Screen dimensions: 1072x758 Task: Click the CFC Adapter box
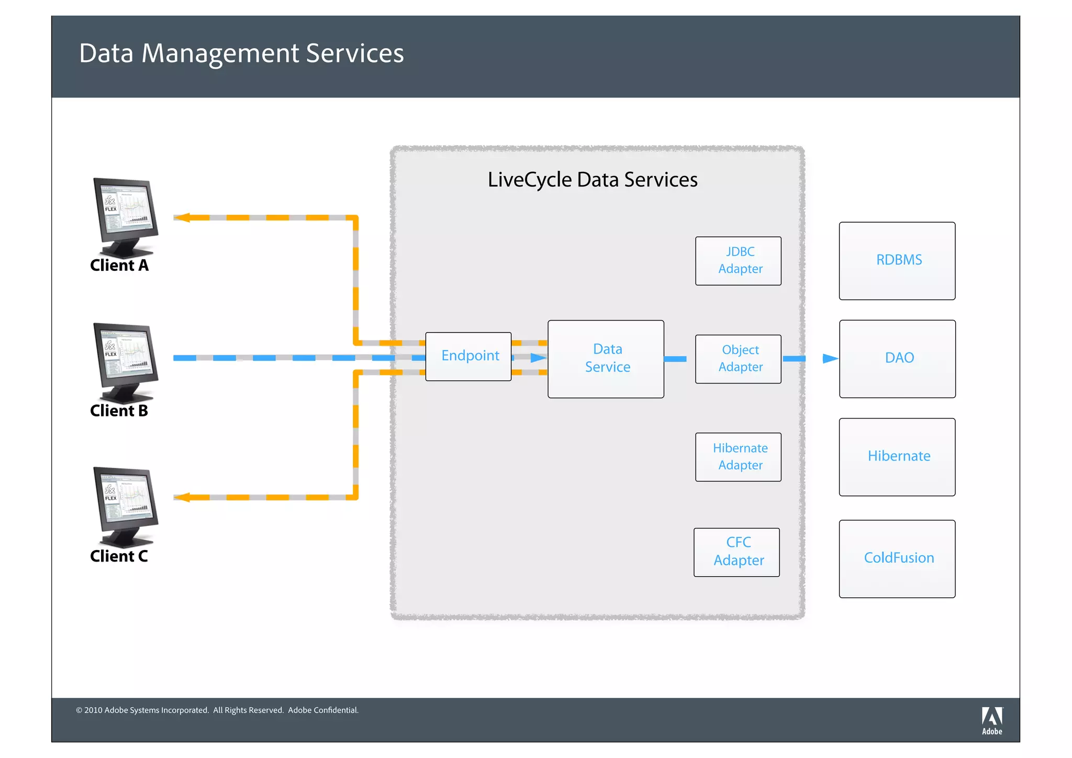tap(736, 552)
